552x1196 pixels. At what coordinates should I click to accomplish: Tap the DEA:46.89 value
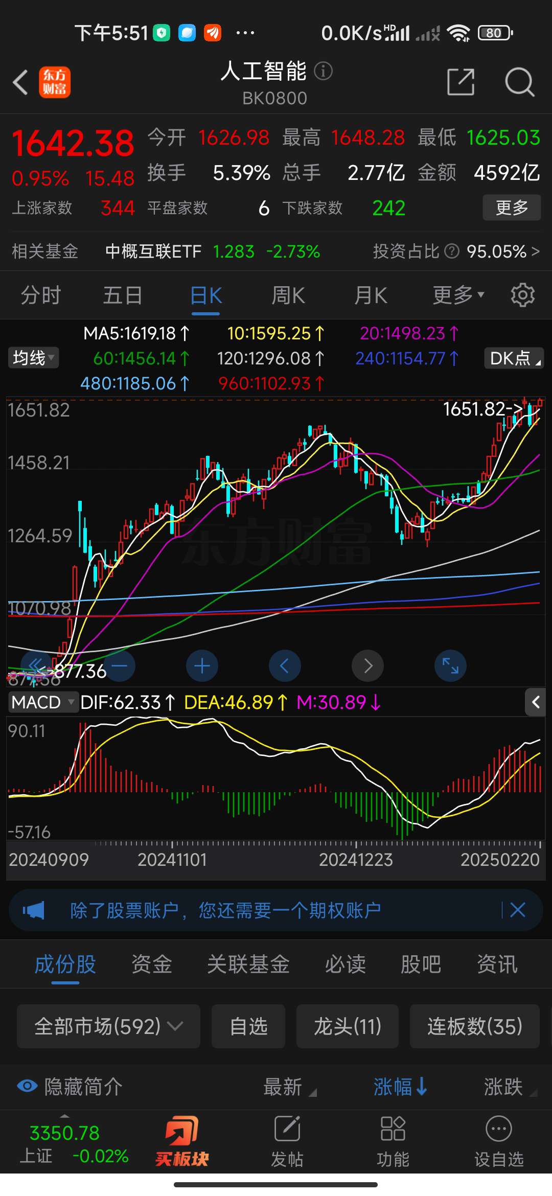point(235,702)
